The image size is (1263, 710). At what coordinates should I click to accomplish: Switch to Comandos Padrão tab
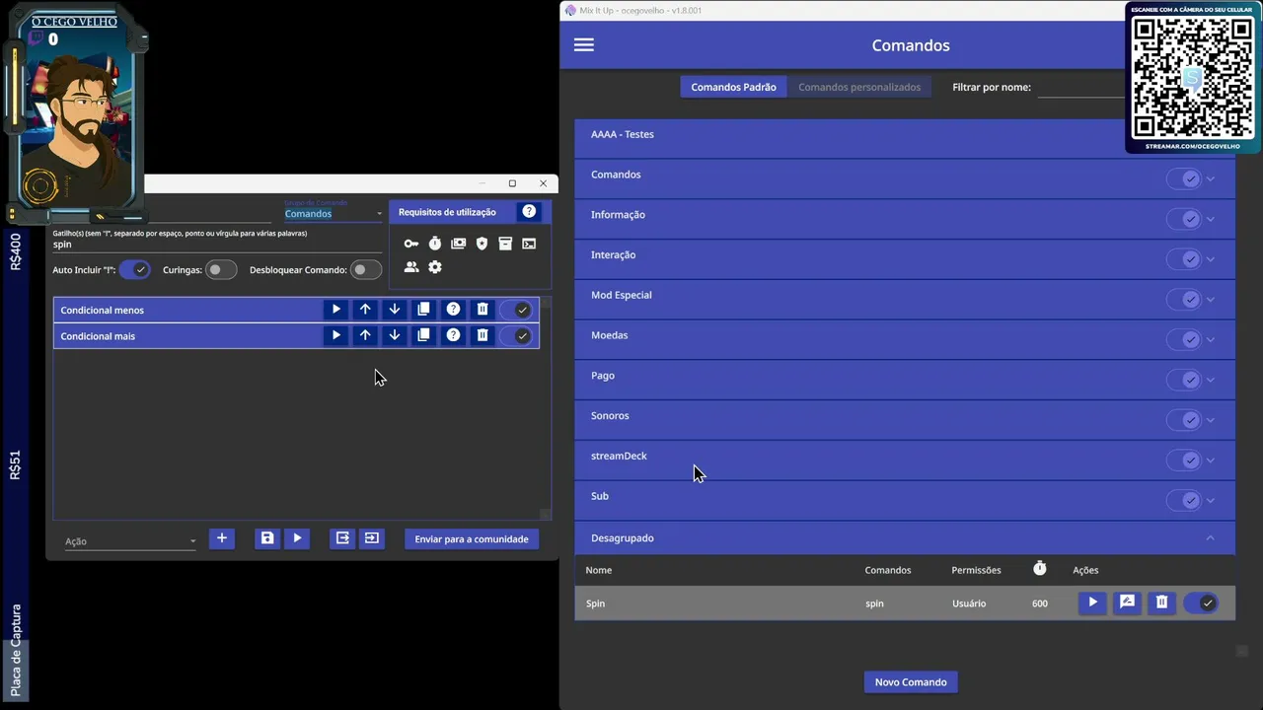[733, 87]
